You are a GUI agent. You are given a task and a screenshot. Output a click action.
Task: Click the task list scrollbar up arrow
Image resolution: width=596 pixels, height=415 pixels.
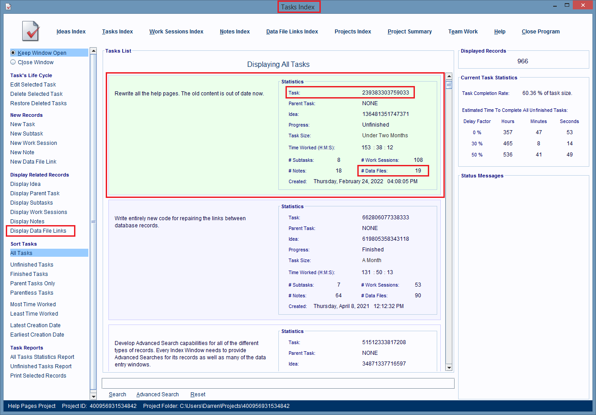coord(449,76)
